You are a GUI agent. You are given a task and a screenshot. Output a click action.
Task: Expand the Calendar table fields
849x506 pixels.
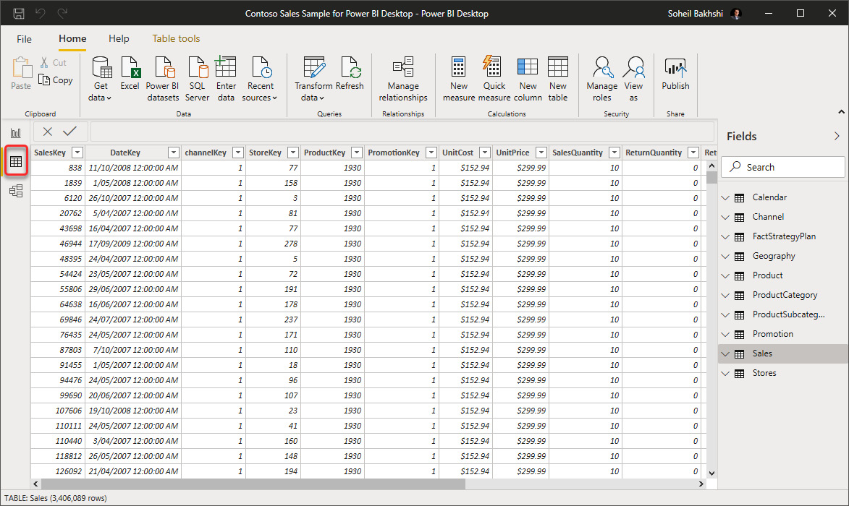[x=725, y=198]
